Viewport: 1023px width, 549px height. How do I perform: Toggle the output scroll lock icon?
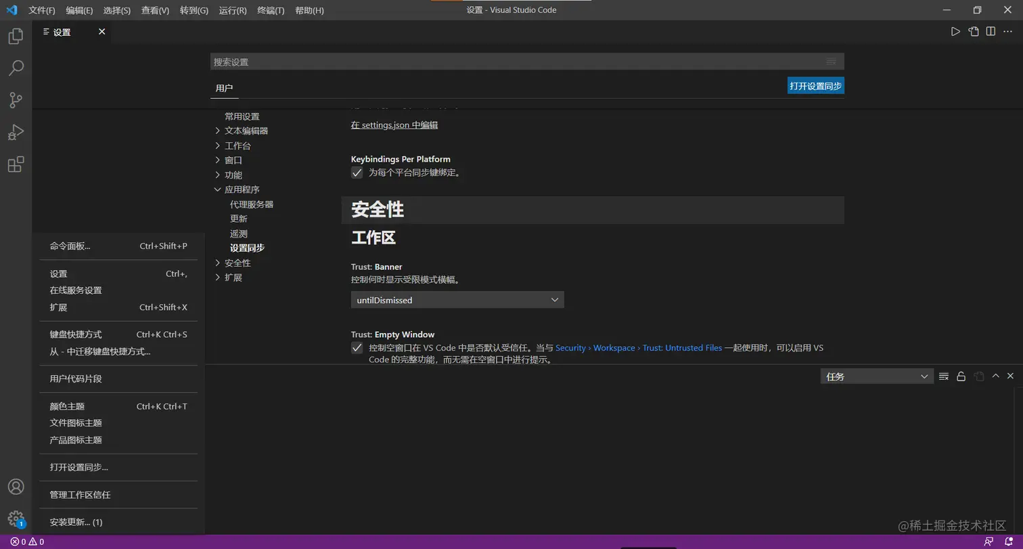[961, 376]
